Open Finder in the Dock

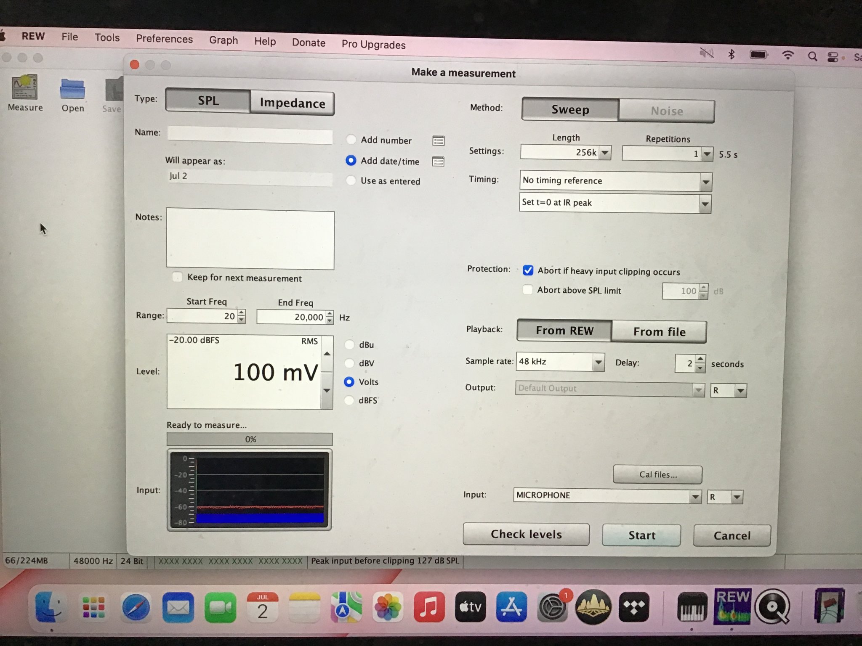point(51,608)
